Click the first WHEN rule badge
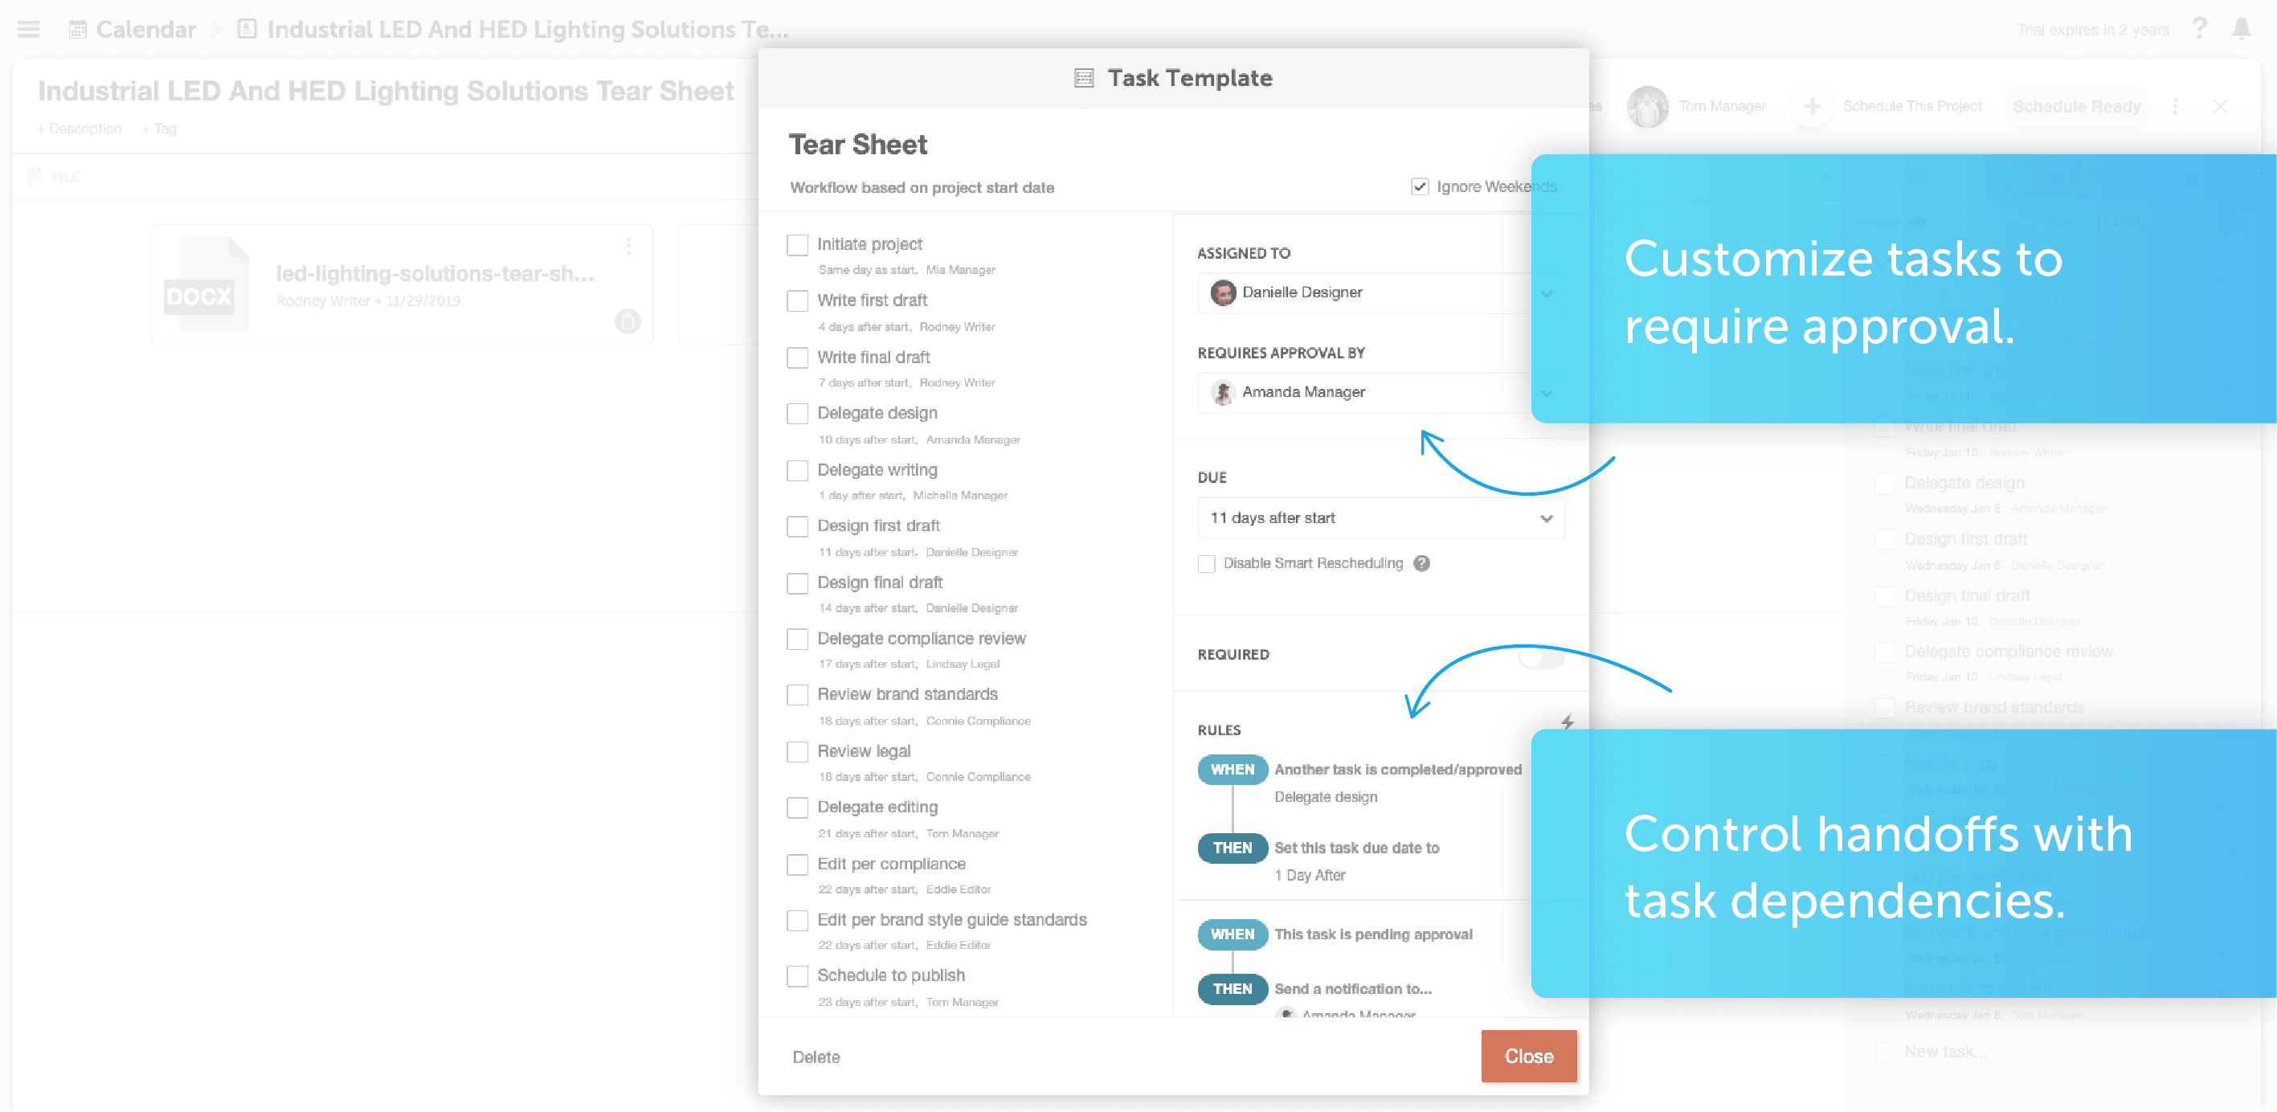Image resolution: width=2277 pixels, height=1112 pixels. [x=1232, y=769]
